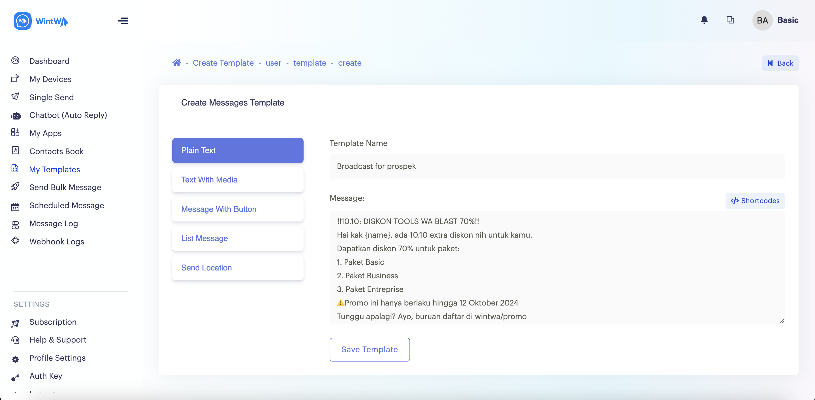
Task: Click the notification bell icon
Action: [704, 20]
